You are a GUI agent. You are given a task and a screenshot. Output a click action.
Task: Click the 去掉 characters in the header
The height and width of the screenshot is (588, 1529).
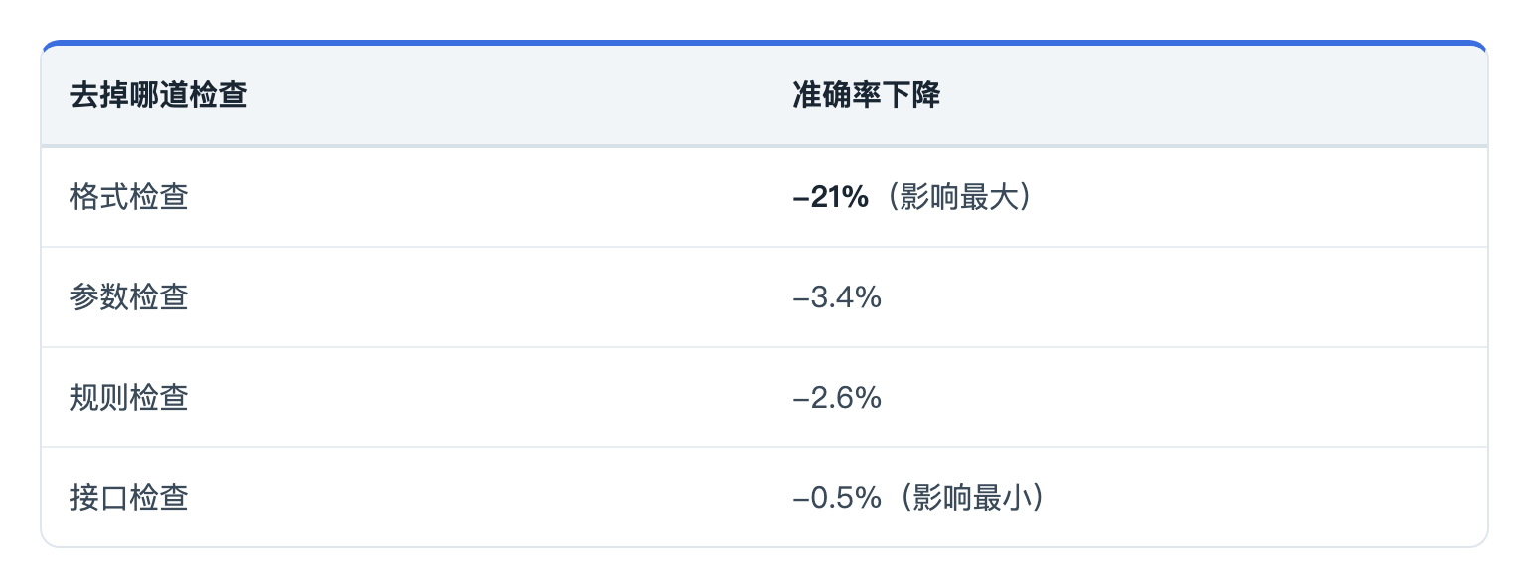[x=99, y=96]
